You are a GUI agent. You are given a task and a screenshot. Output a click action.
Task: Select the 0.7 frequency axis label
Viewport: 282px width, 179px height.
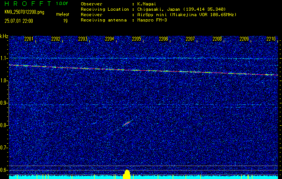click(4, 148)
